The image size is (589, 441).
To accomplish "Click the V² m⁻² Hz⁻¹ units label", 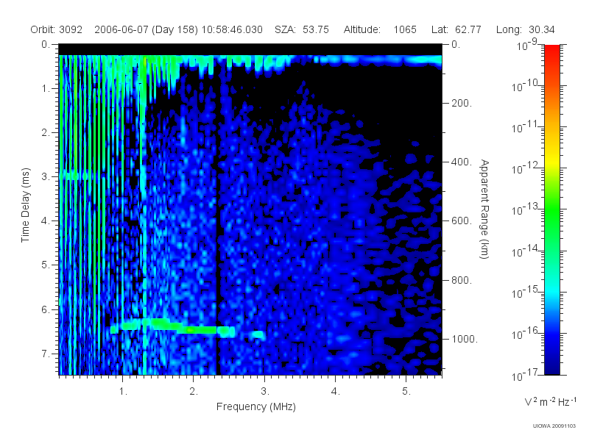I will (550, 401).
